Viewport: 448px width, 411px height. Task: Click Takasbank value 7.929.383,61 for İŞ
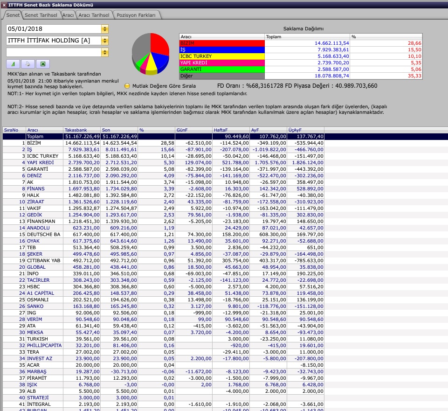click(x=84, y=150)
